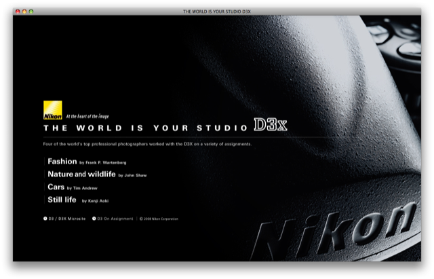Click the green zoom window button
This screenshot has height=279, width=434.
click(x=31, y=12)
